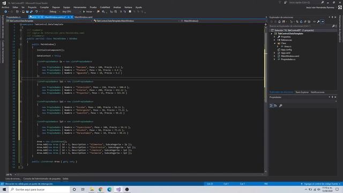Open the Compilar menu
343x193 pixels.
pyautogui.click(x=44, y=7)
